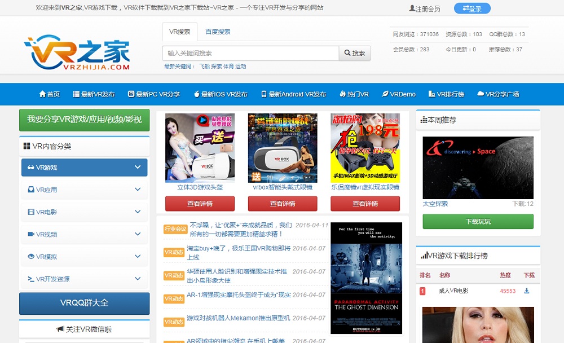The image size is (564, 343).
Task: Open the discovering Space game thumbnail
Action: (478, 168)
